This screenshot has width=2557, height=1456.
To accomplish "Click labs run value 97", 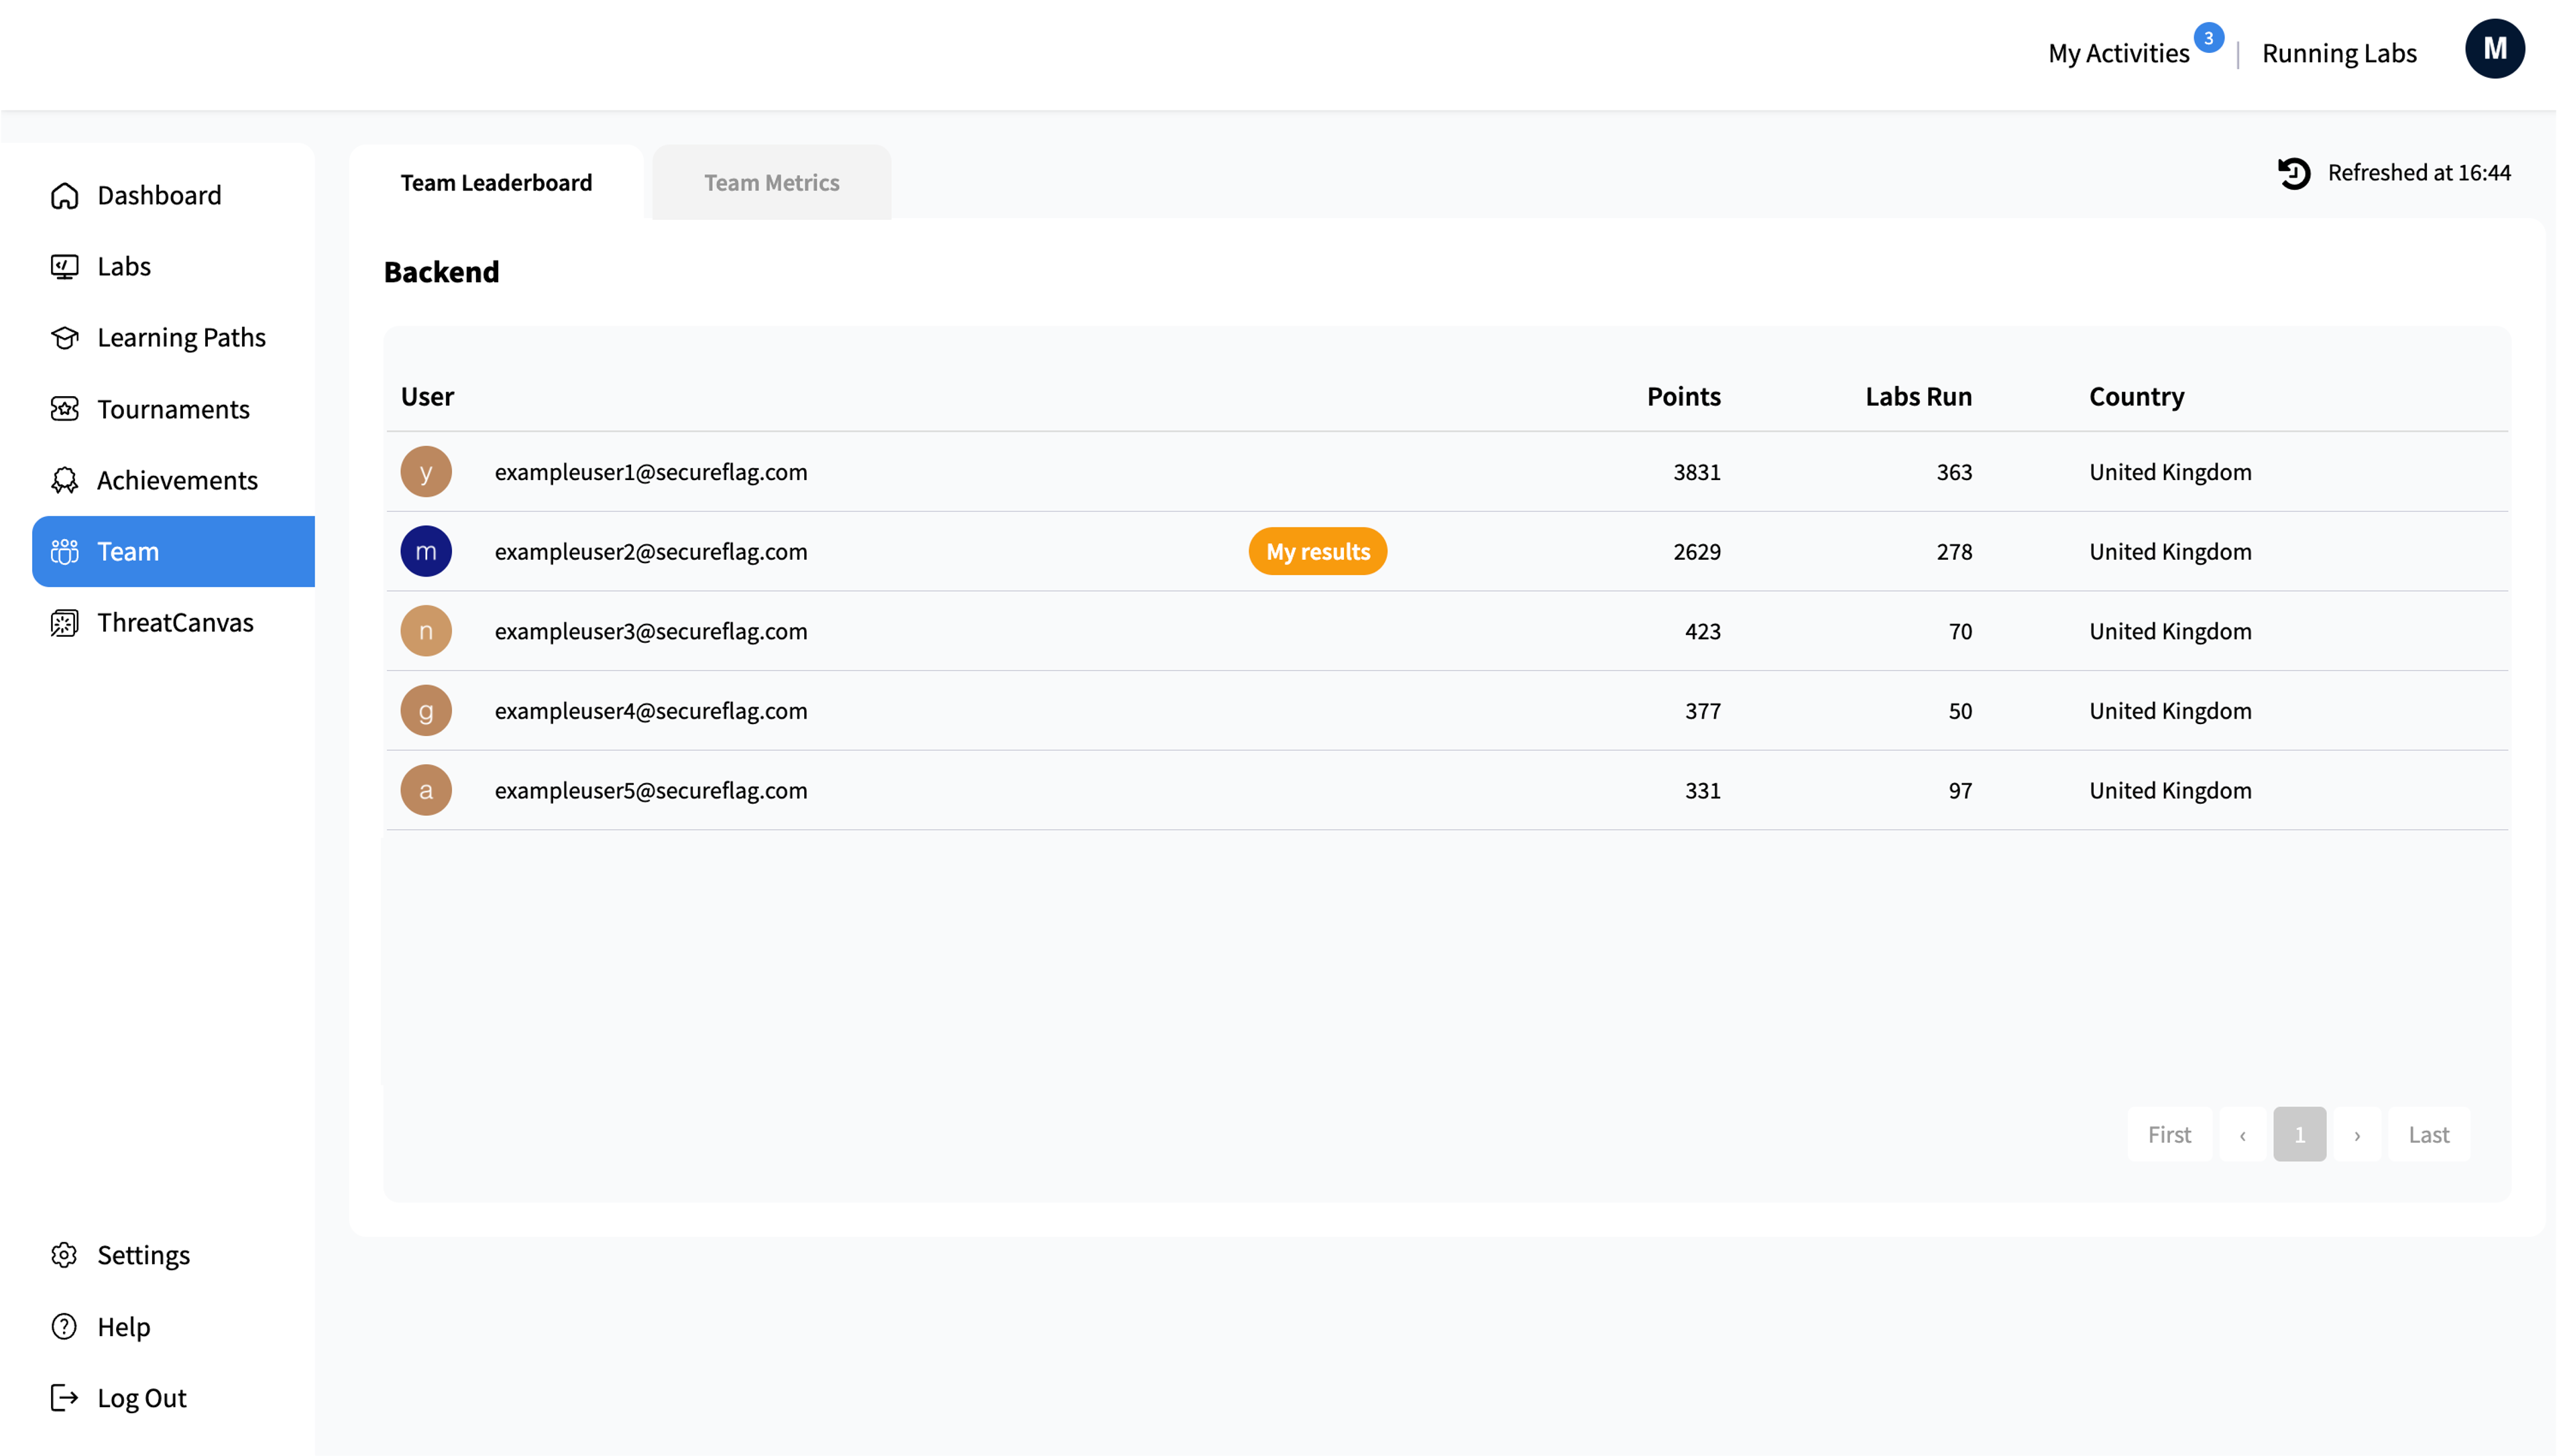I will click(1959, 790).
